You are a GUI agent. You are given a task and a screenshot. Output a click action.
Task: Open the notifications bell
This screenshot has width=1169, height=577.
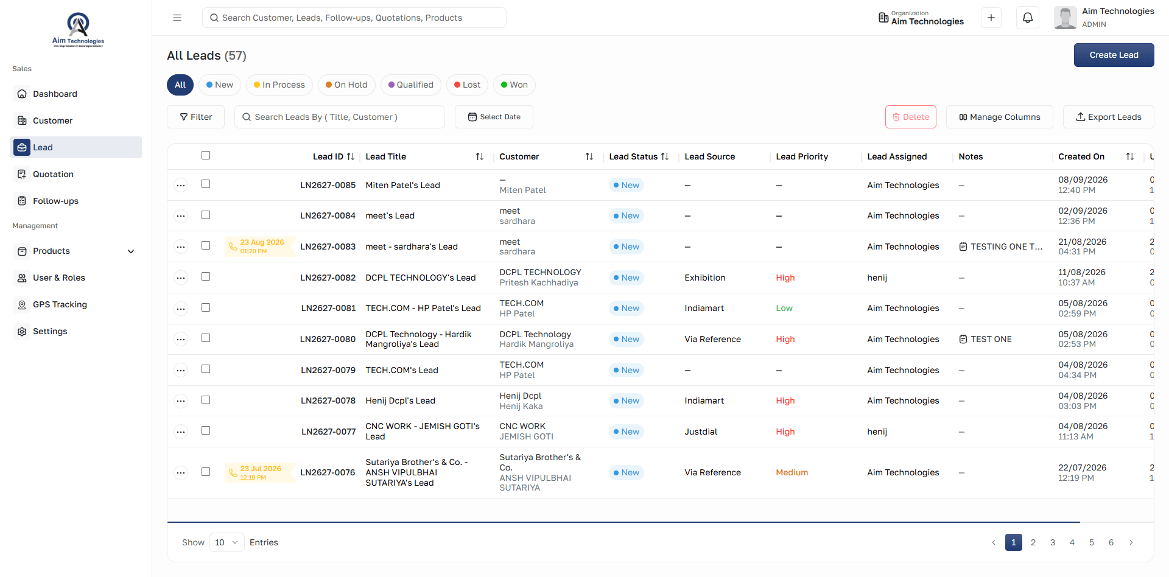click(x=1027, y=18)
